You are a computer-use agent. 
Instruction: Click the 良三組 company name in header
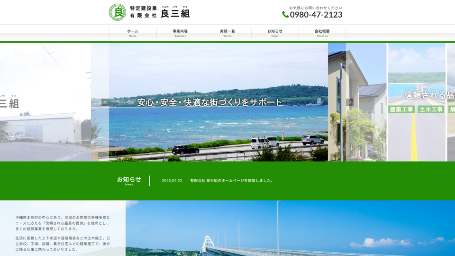coord(175,14)
